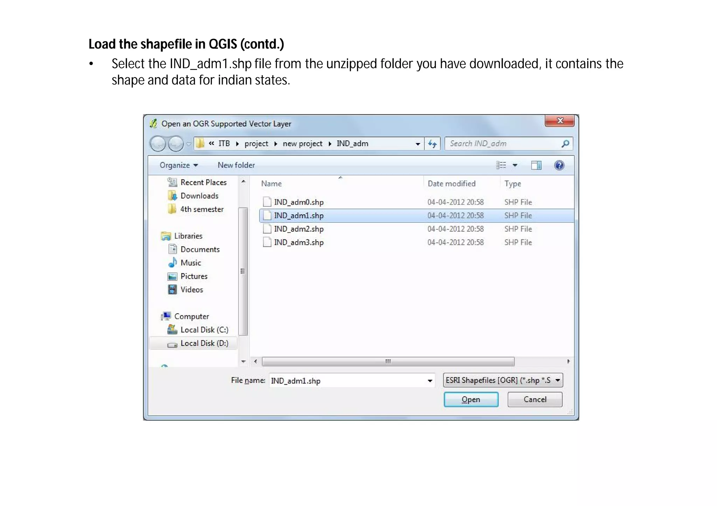Click the right arrow of horizontal scrollbar
The width and height of the screenshot is (717, 506).
pos(568,361)
